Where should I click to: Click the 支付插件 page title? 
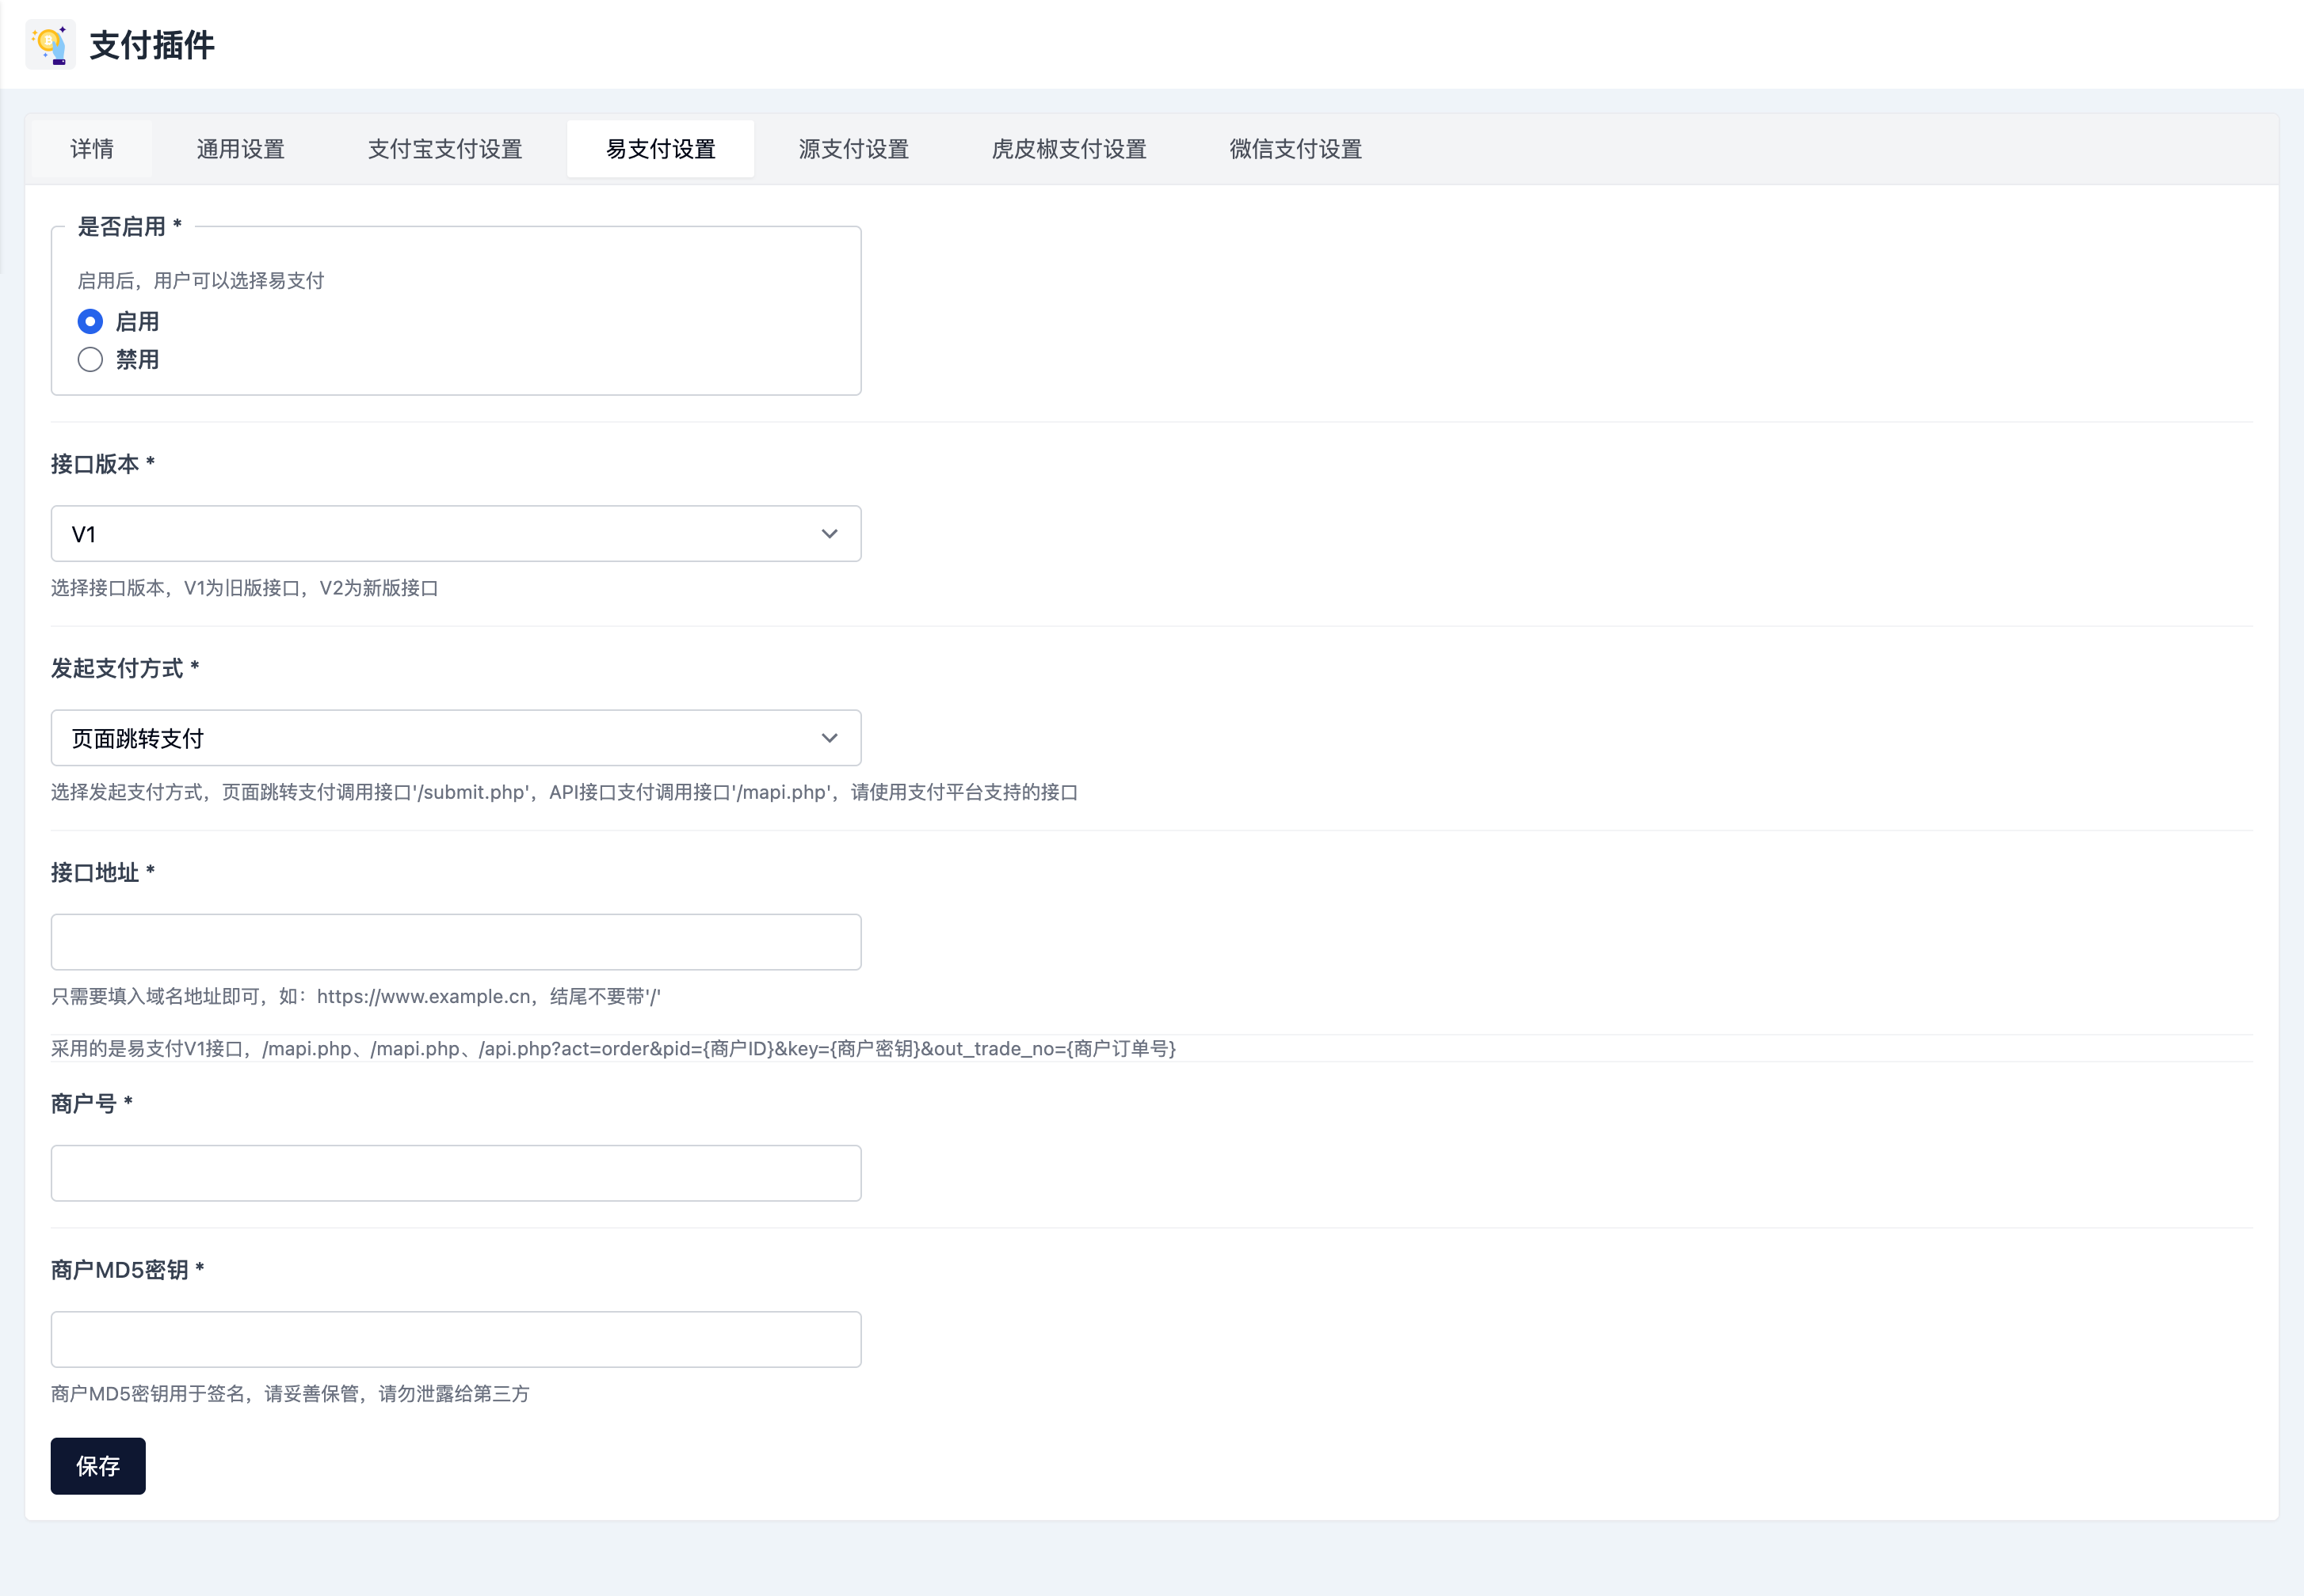pyautogui.click(x=152, y=45)
